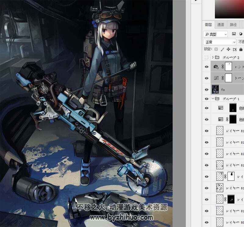Image resolution: width=244 pixels, height=227 pixels.
Task: Hide レイヤー 80 layer eye
Action: click(206, 222)
